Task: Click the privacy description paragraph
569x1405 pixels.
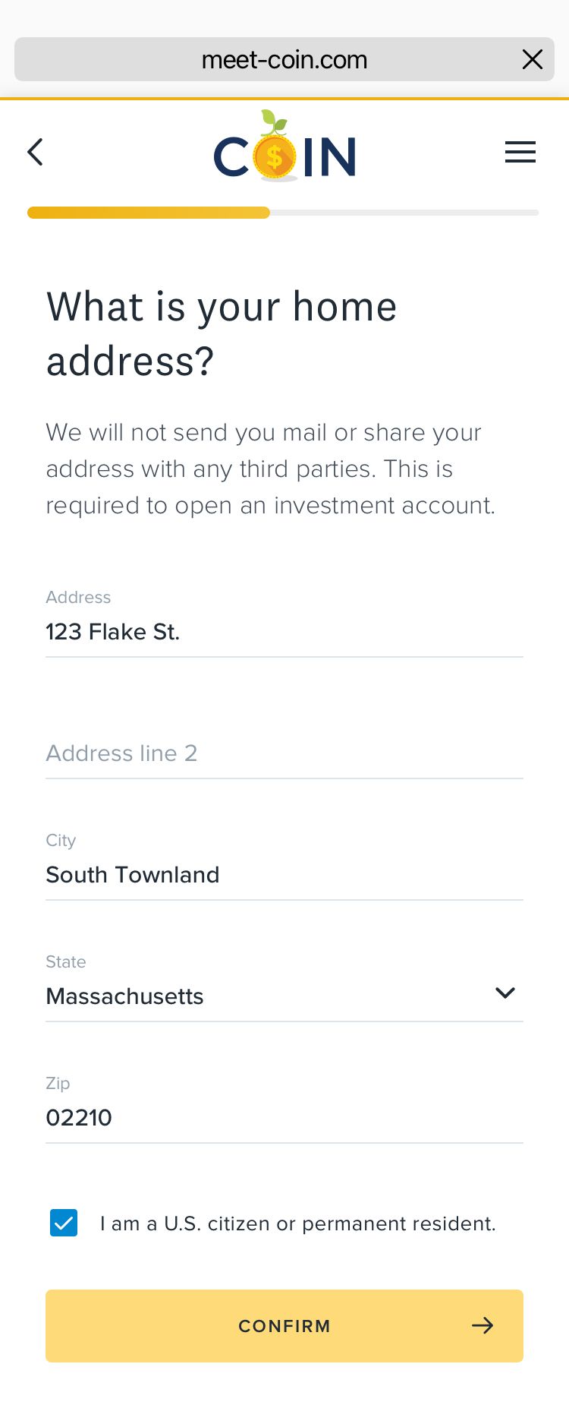Action: 270,469
